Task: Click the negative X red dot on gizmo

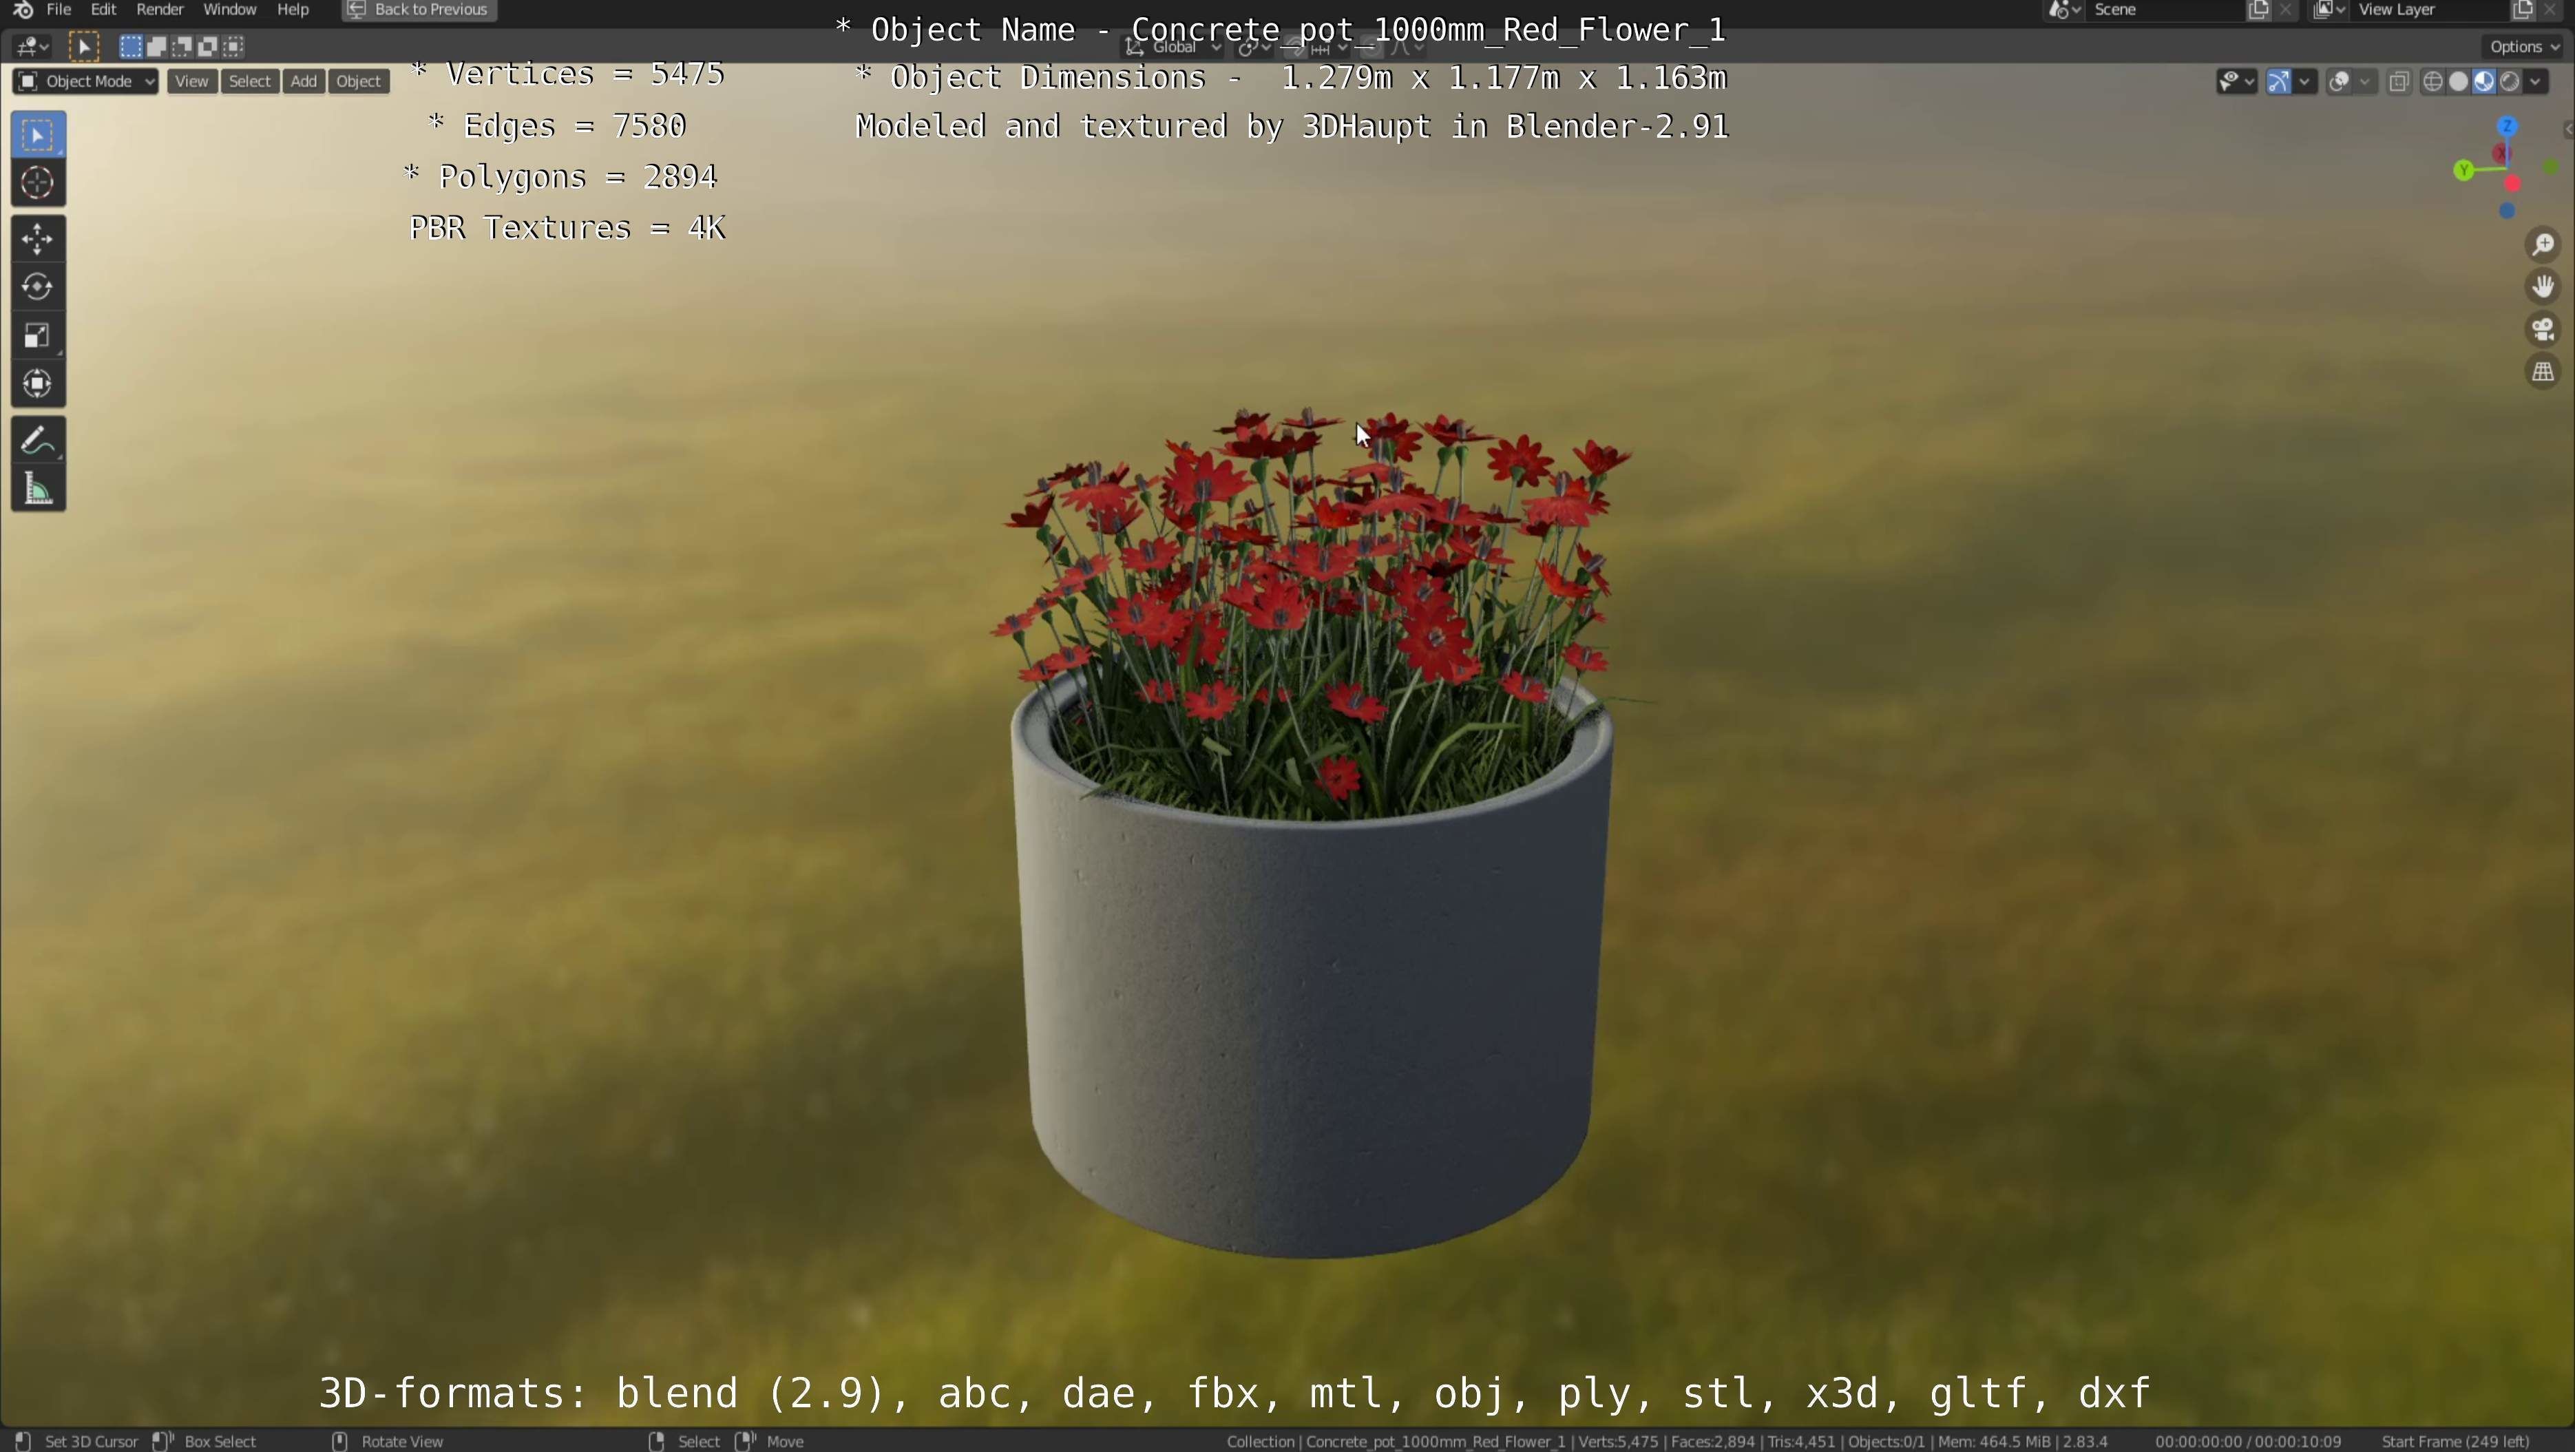Action: coord(2512,184)
